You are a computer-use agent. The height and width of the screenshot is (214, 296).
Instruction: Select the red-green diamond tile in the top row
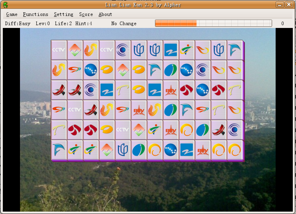[x=75, y=50]
